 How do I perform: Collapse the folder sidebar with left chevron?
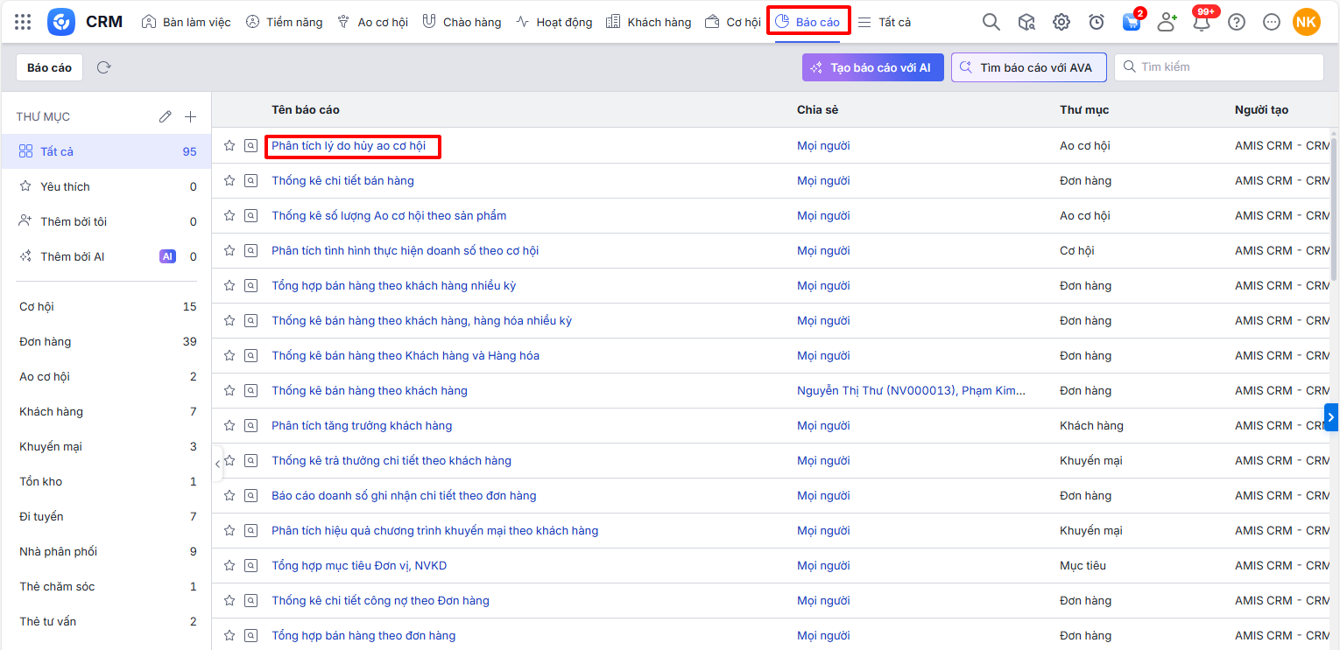coord(217,465)
